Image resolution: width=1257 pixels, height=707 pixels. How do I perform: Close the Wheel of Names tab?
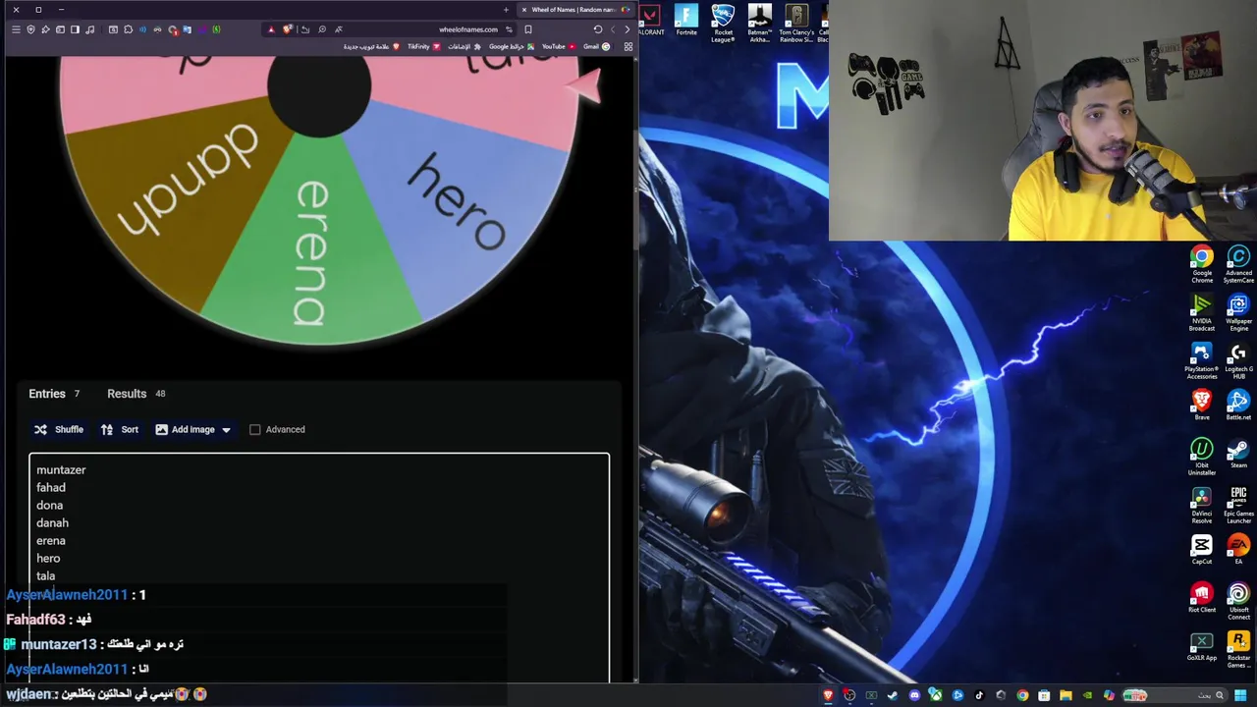523,10
